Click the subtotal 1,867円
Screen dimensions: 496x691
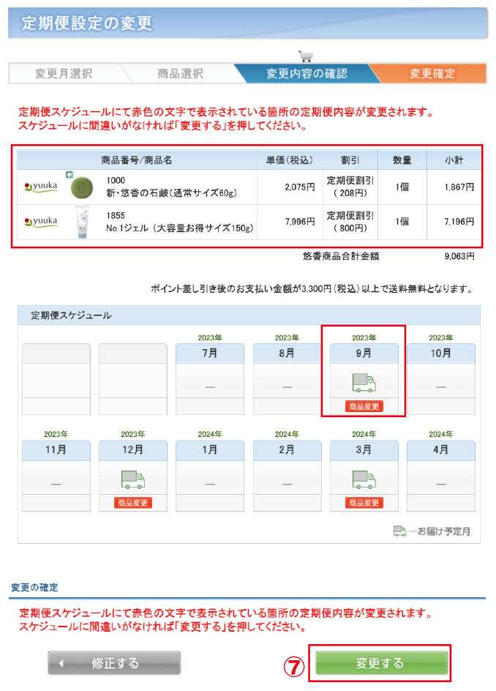[x=459, y=187]
